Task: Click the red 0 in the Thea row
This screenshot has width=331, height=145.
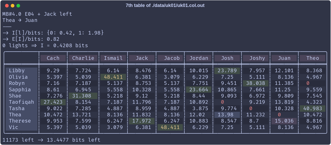Action: (279, 115)
